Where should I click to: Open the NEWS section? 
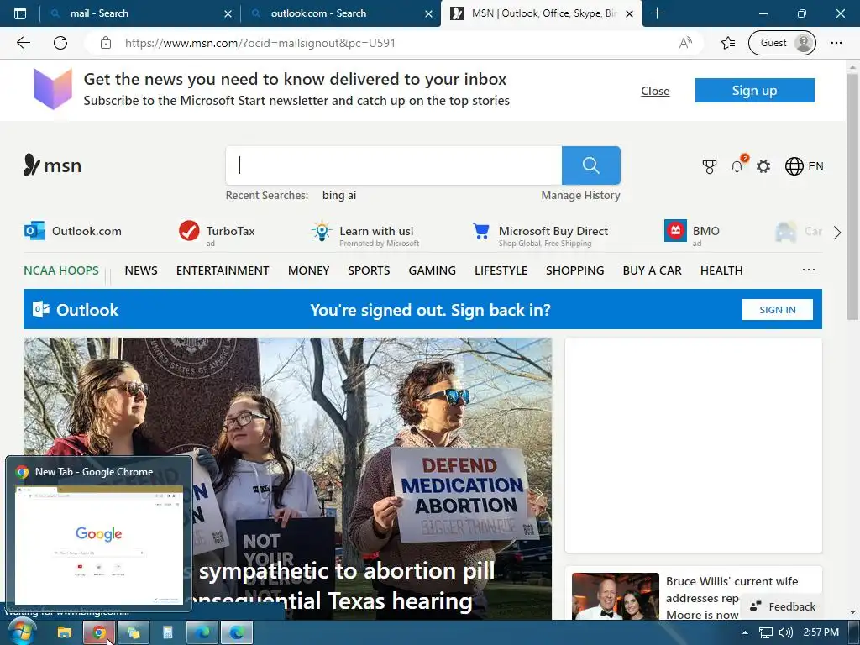tap(141, 270)
